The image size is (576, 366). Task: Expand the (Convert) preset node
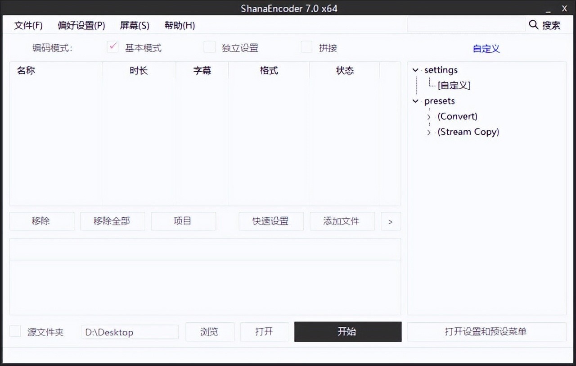tap(429, 116)
